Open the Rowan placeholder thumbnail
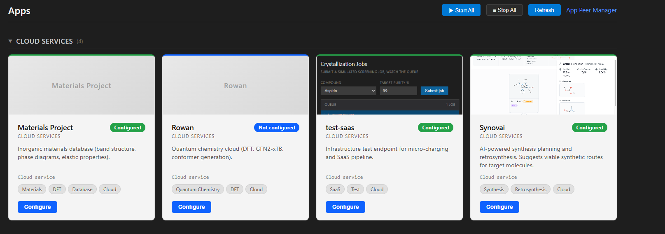 [x=236, y=85]
